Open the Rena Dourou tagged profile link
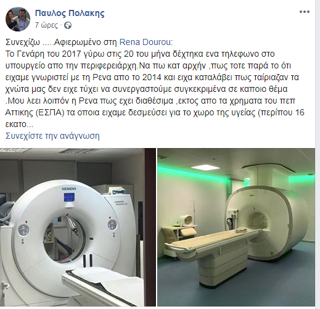The image size is (320, 309). coord(145,42)
